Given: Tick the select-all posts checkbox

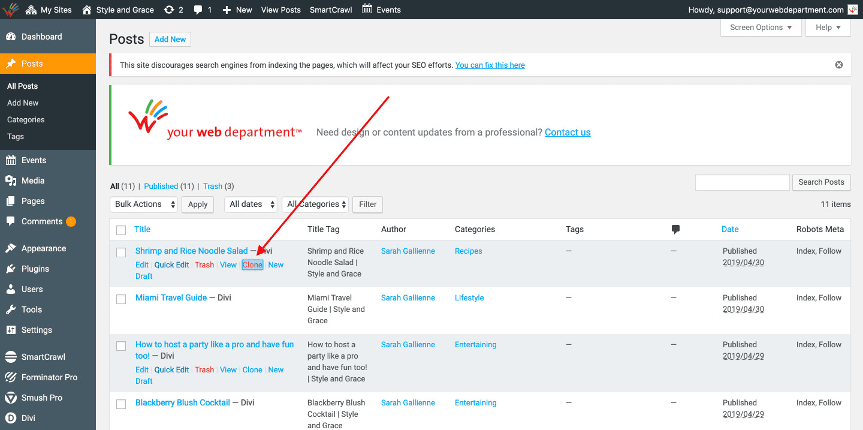Looking at the screenshot, I should (121, 230).
